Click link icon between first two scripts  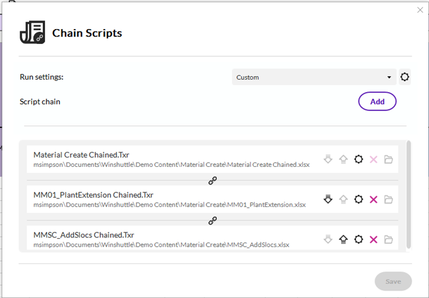pos(213,181)
